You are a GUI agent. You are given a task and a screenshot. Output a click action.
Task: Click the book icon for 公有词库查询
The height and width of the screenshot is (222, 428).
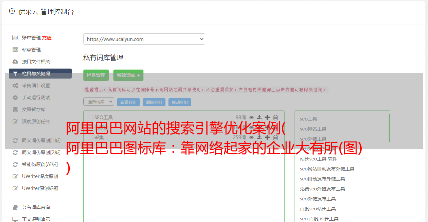pos(15,207)
